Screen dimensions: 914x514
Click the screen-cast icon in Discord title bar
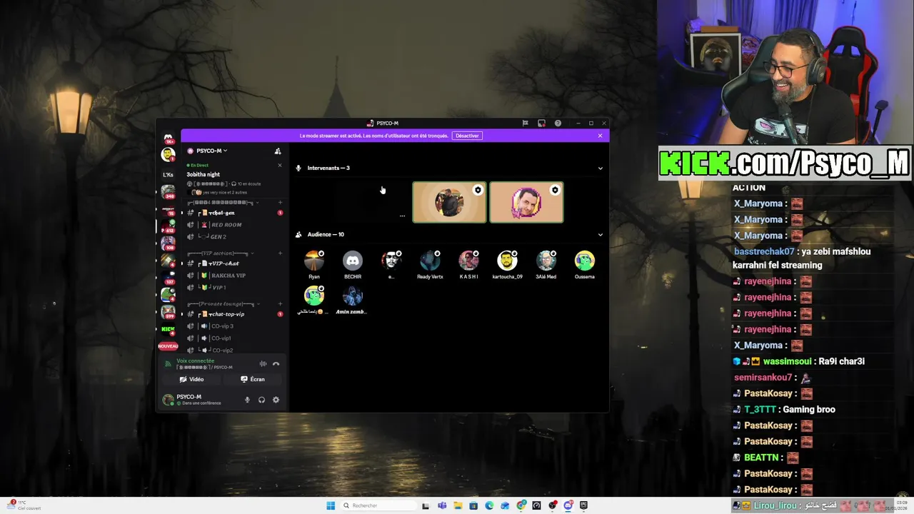[x=541, y=124]
